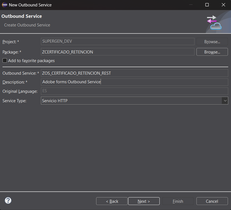This screenshot has width=231, height=210.
Task: Select the Servicio HTTP combo box
Action: pos(125,101)
